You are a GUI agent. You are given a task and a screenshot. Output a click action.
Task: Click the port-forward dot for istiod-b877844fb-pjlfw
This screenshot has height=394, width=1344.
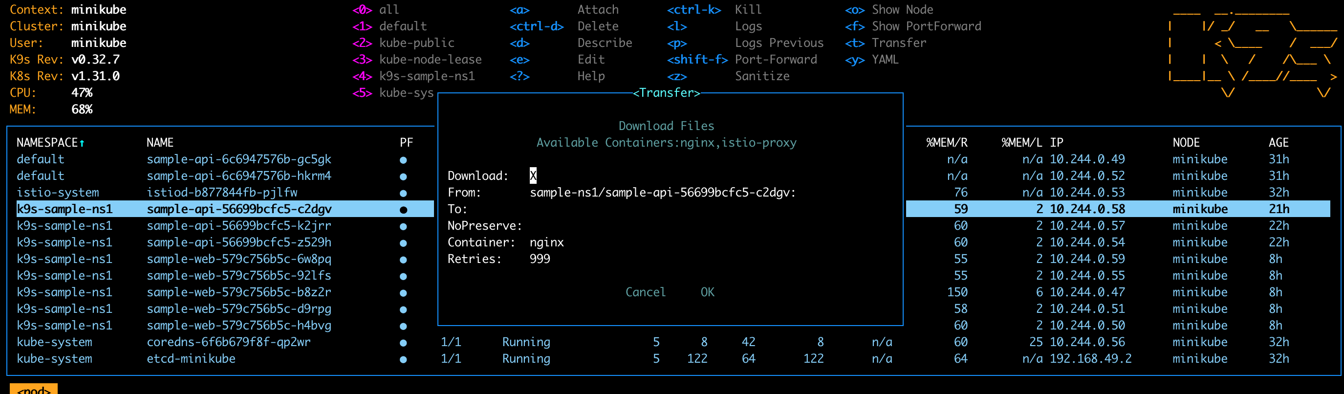(403, 193)
